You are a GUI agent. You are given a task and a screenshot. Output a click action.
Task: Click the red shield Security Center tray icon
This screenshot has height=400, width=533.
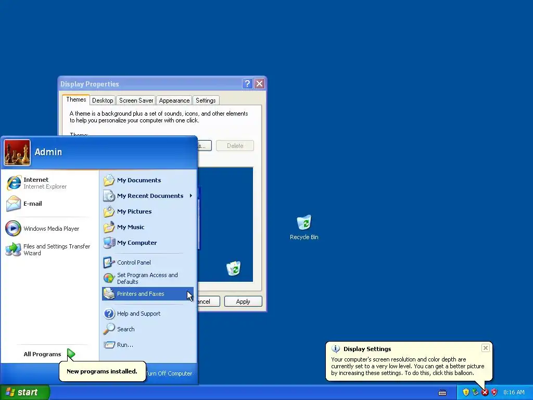click(494, 392)
